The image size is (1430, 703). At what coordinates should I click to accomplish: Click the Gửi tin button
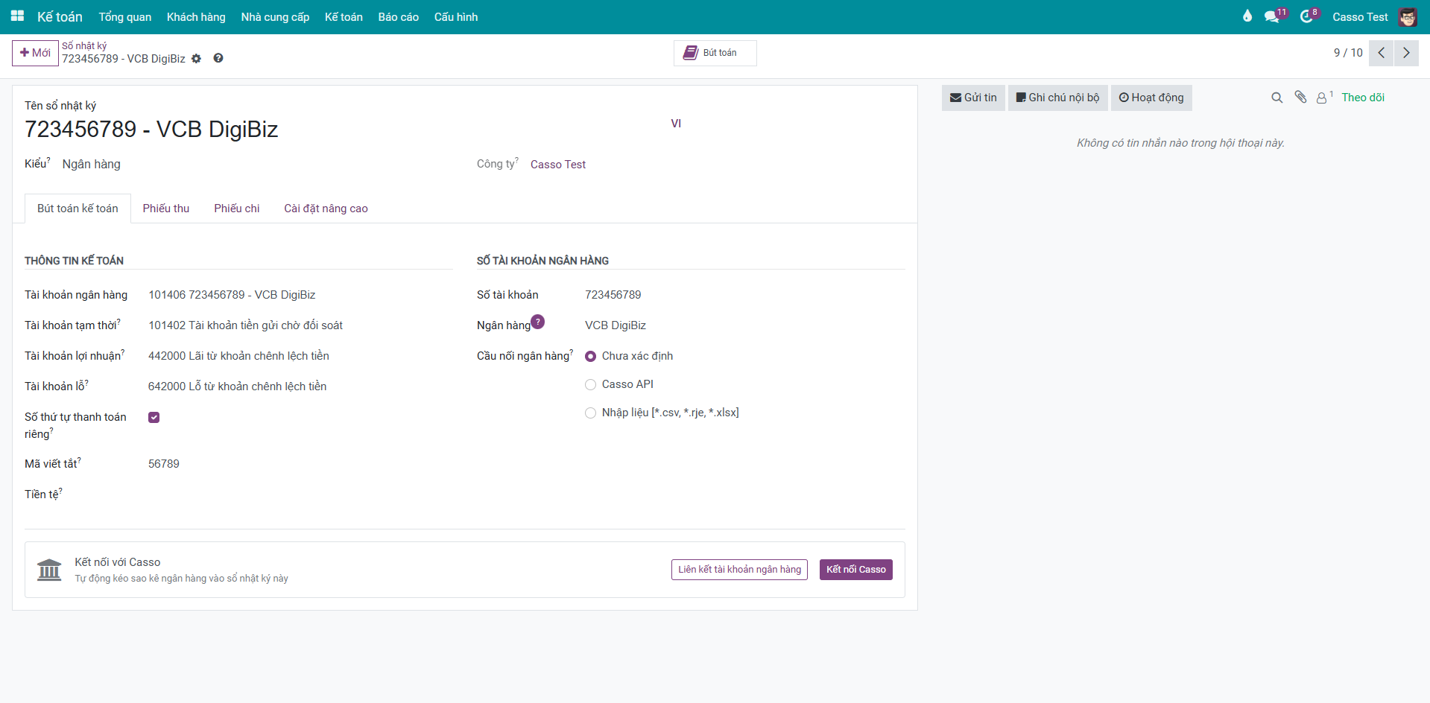pyautogui.click(x=973, y=98)
